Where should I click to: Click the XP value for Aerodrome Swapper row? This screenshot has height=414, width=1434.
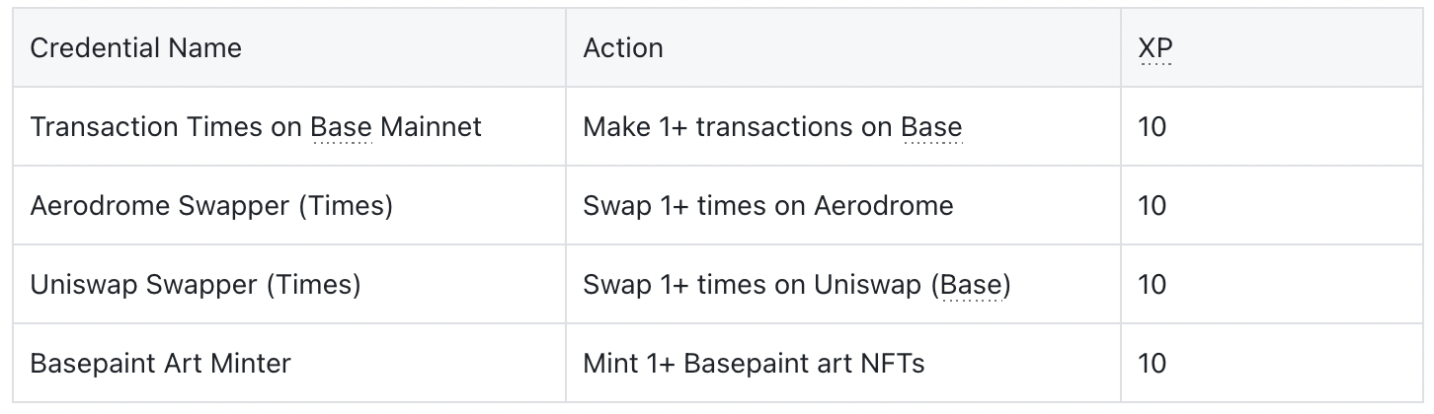click(x=1152, y=205)
